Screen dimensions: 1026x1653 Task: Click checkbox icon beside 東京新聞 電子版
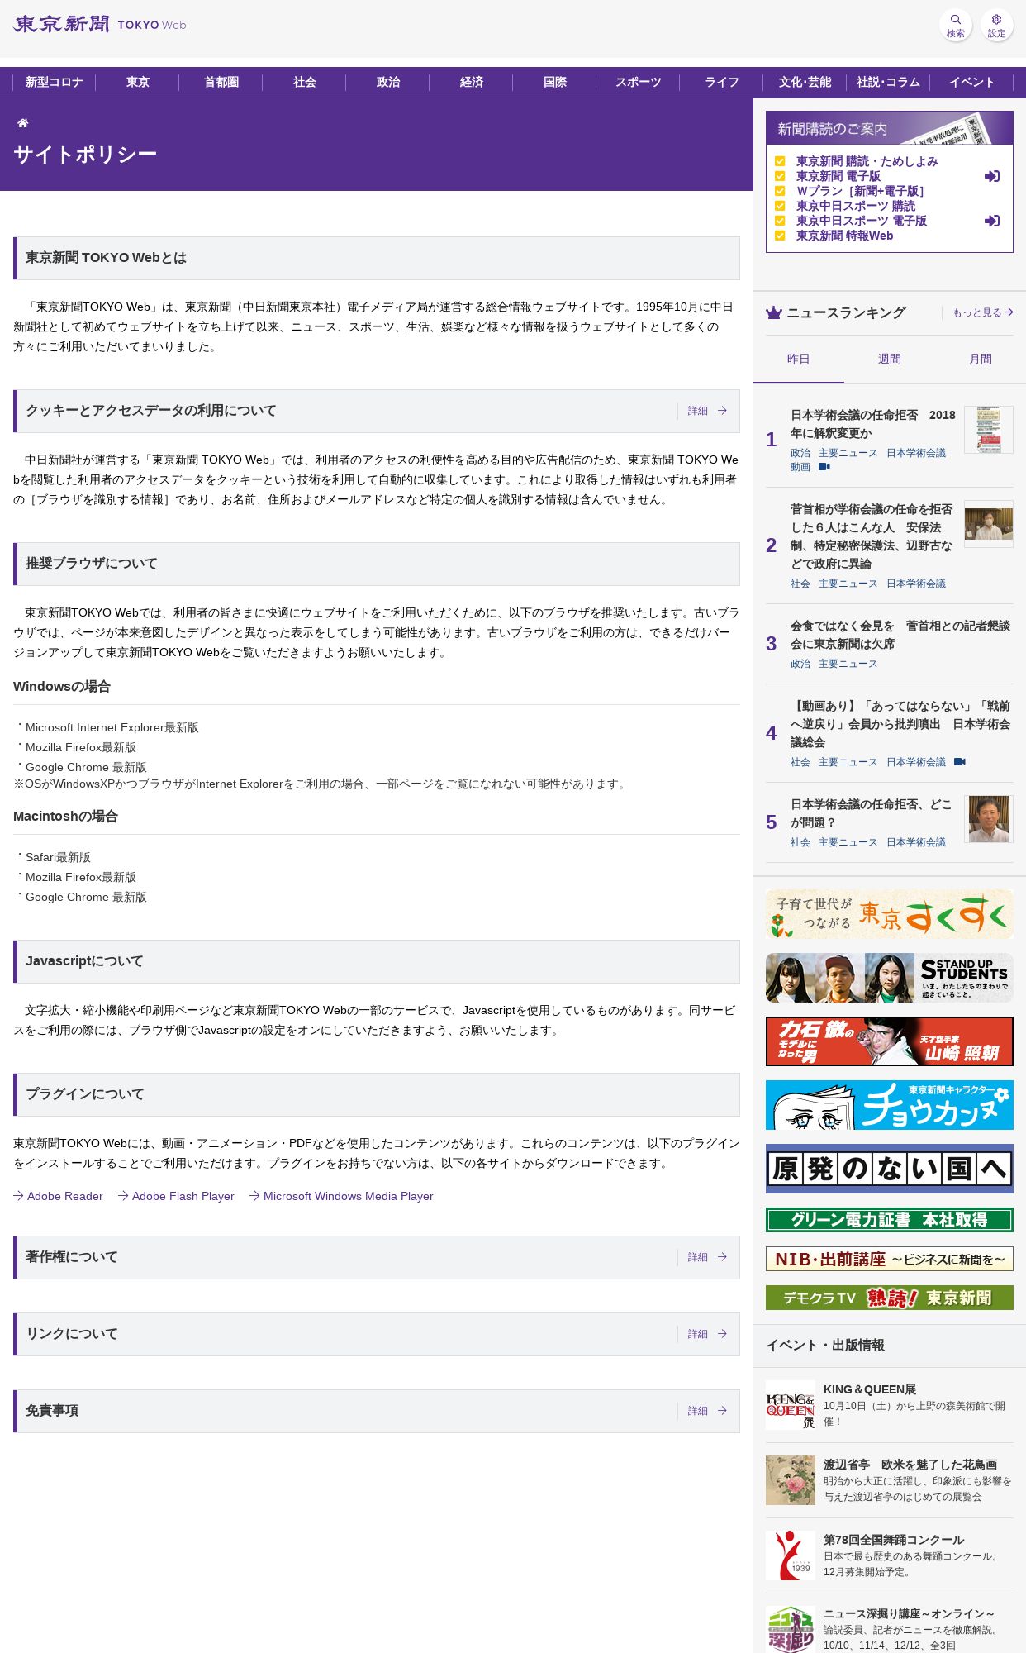(780, 176)
